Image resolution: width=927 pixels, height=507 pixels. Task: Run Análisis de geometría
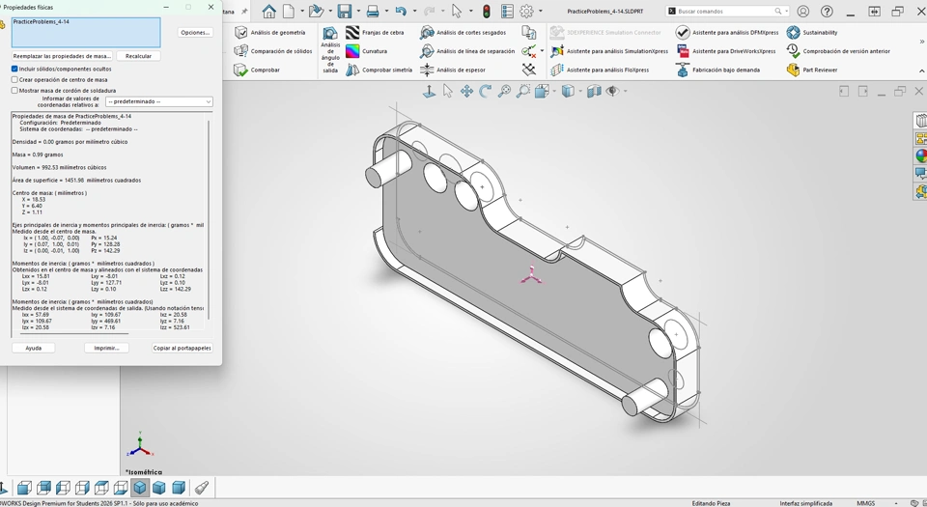[x=270, y=33]
